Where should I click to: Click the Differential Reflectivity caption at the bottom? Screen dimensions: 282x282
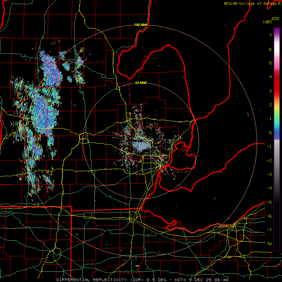point(142,280)
